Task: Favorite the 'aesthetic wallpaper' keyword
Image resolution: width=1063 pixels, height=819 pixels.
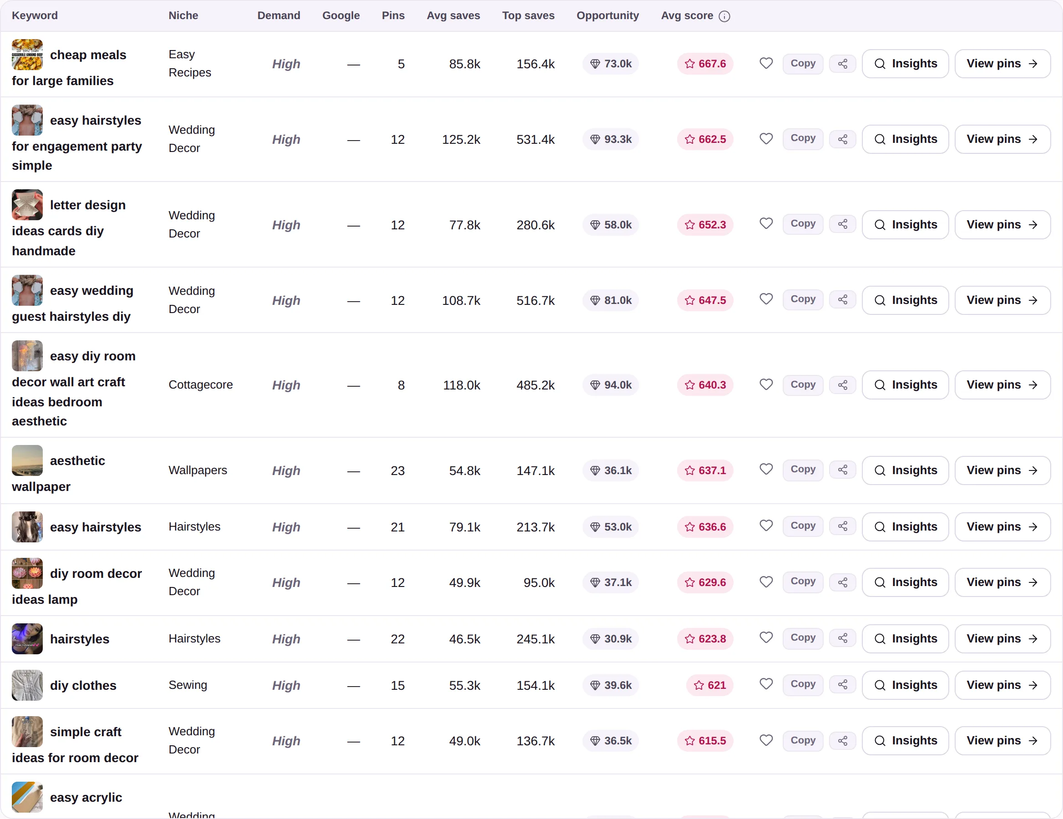Action: pos(766,470)
